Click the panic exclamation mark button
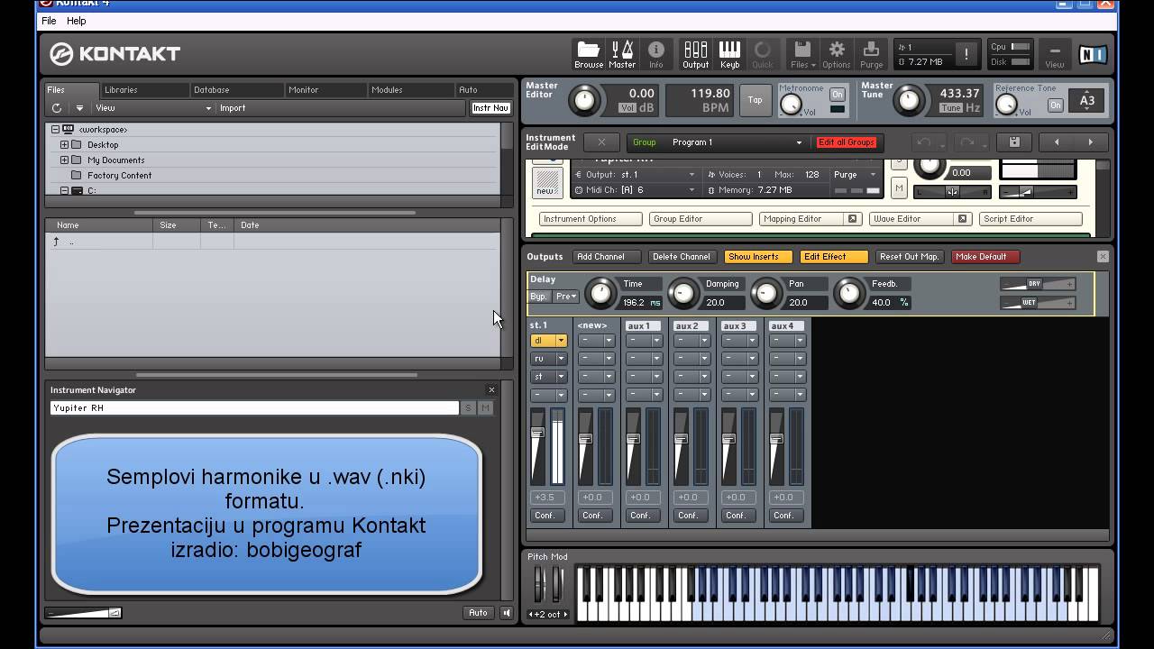This screenshot has width=1154, height=649. click(966, 54)
